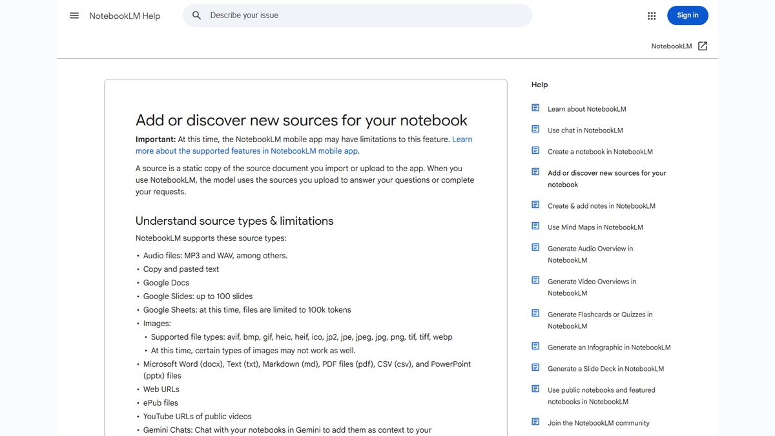Open Generate a Slide Deck in NotebookLM
Viewport: 775px width, 436px height.
[x=606, y=369]
